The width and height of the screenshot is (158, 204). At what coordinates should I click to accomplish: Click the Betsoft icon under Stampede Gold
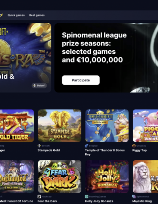[x=39, y=145]
